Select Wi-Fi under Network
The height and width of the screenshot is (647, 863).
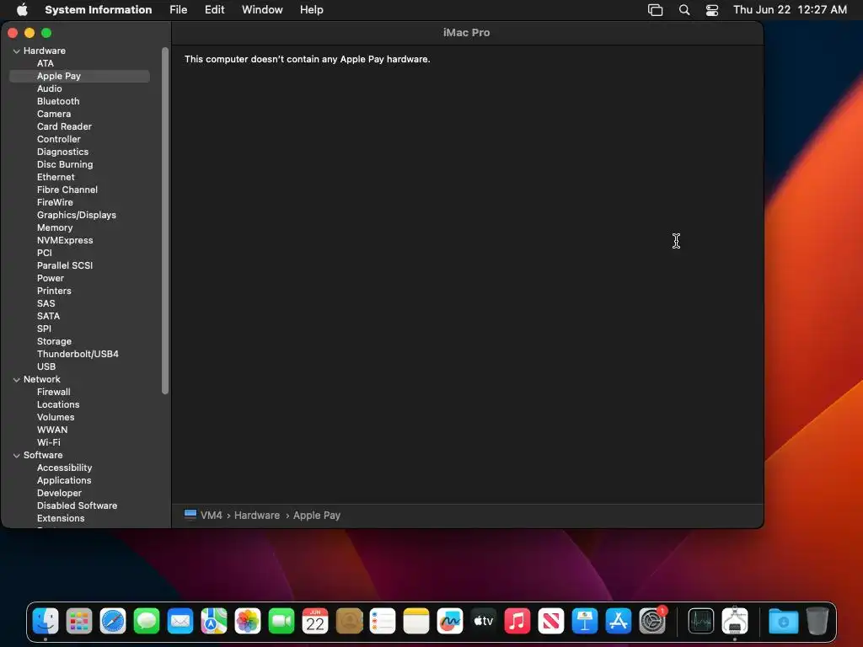coord(48,443)
